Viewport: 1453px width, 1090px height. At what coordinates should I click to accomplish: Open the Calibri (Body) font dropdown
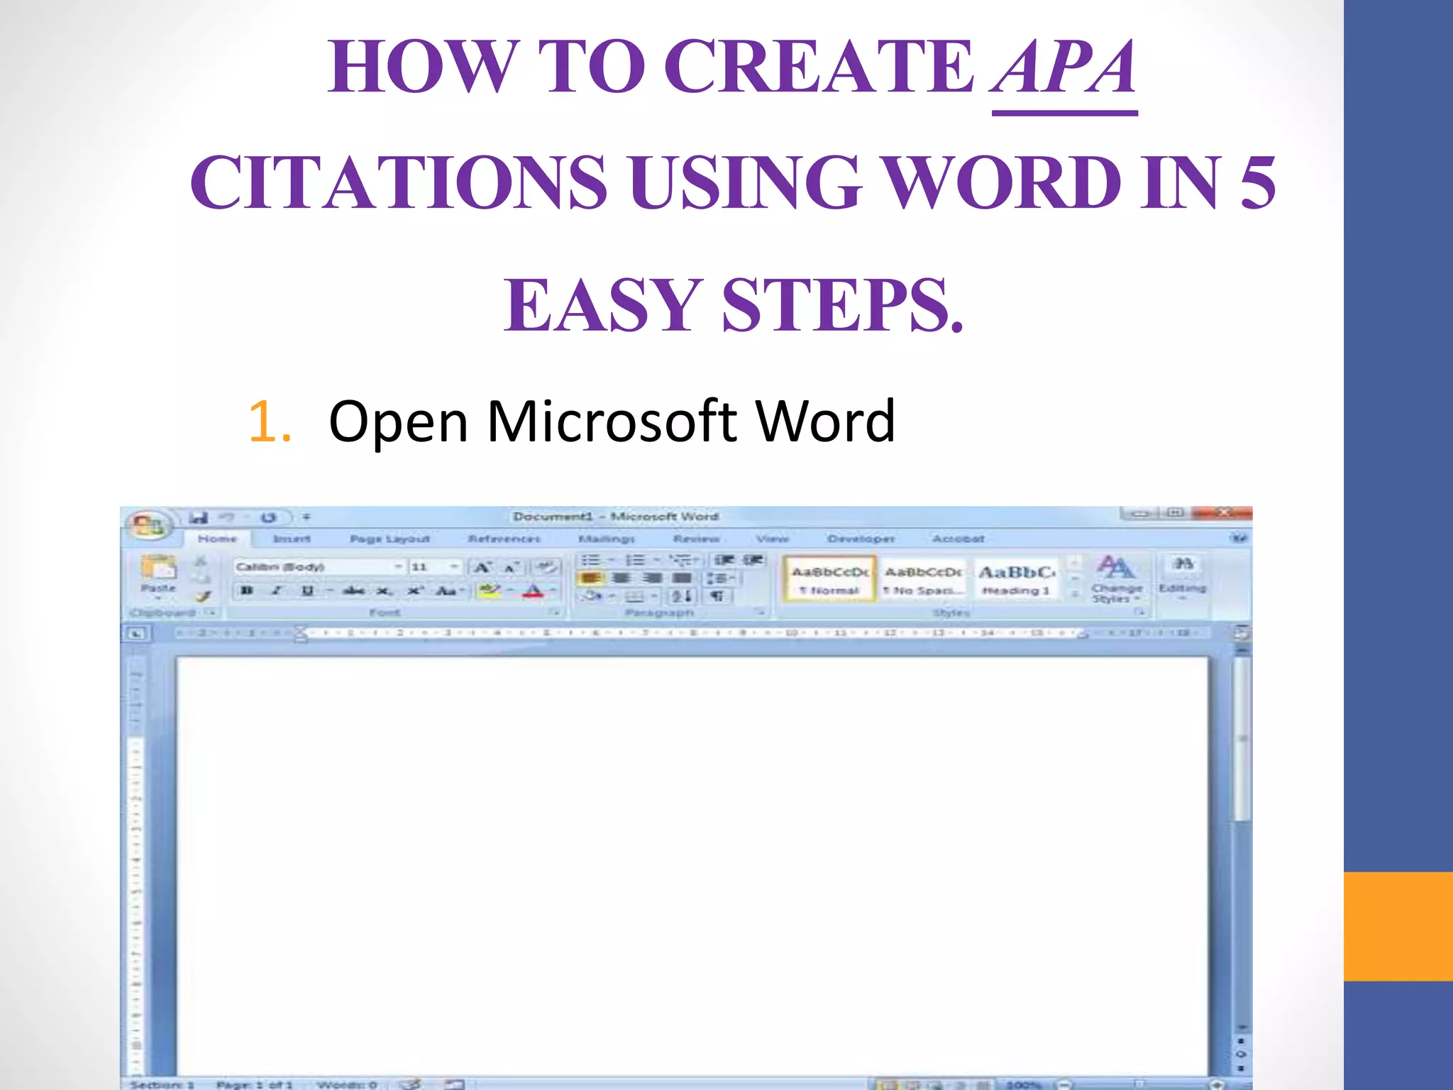(398, 566)
